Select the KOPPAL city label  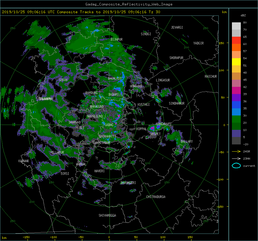(142, 129)
